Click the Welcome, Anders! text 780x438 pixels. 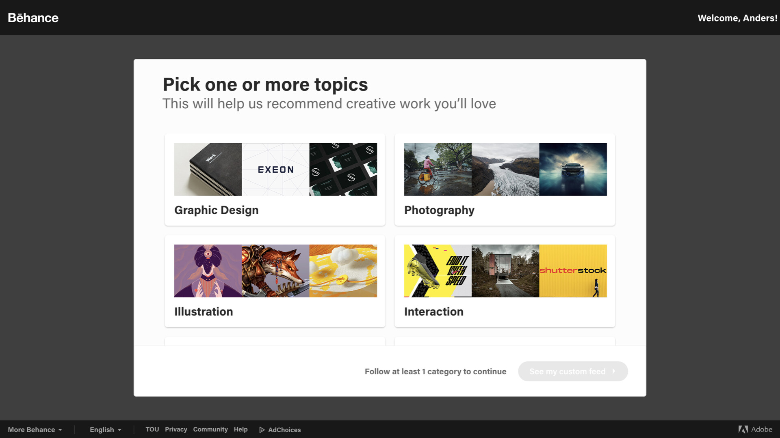pyautogui.click(x=737, y=18)
